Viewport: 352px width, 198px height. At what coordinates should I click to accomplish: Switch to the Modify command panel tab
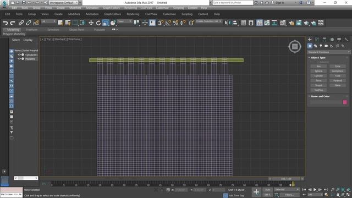(317, 40)
